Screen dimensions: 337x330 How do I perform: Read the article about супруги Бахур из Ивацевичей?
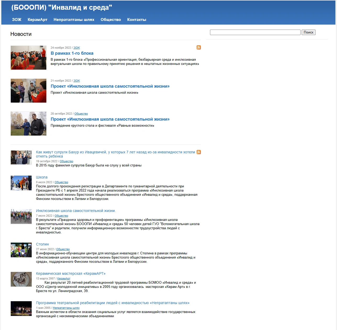(115, 154)
